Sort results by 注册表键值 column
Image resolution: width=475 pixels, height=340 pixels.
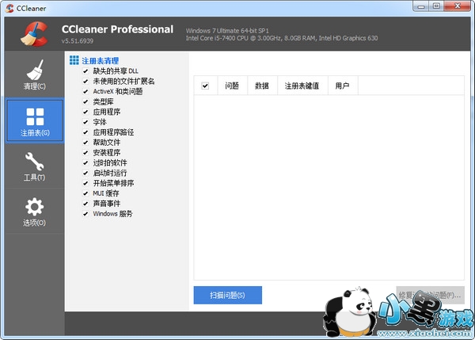coord(302,86)
